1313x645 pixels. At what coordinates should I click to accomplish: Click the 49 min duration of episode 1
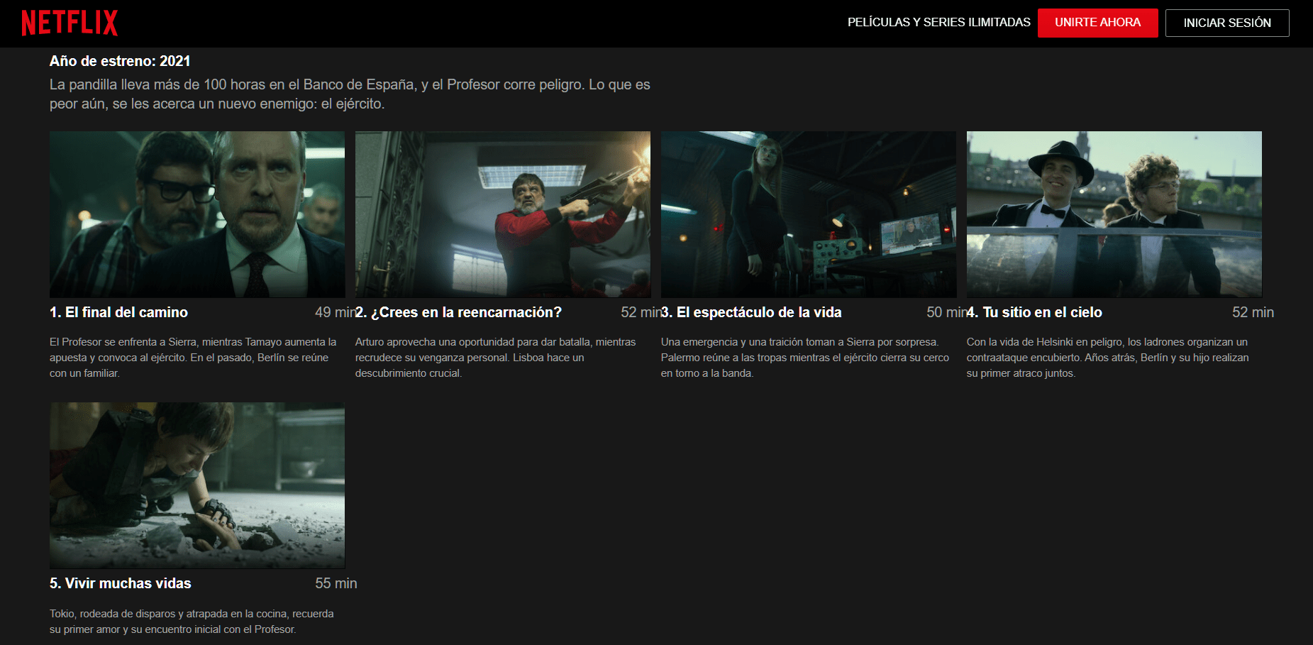[x=336, y=312]
